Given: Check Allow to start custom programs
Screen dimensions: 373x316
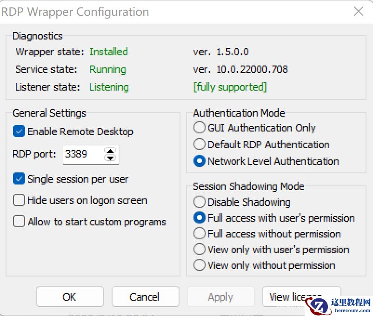Looking at the screenshot, I should [x=19, y=221].
